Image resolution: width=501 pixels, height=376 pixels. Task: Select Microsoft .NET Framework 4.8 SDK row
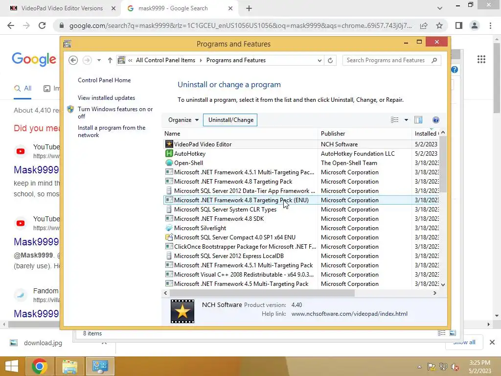click(301, 219)
